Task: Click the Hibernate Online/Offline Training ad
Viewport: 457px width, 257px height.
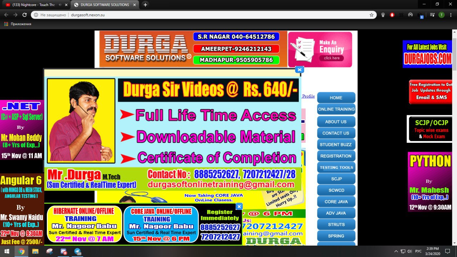Action: click(x=85, y=225)
